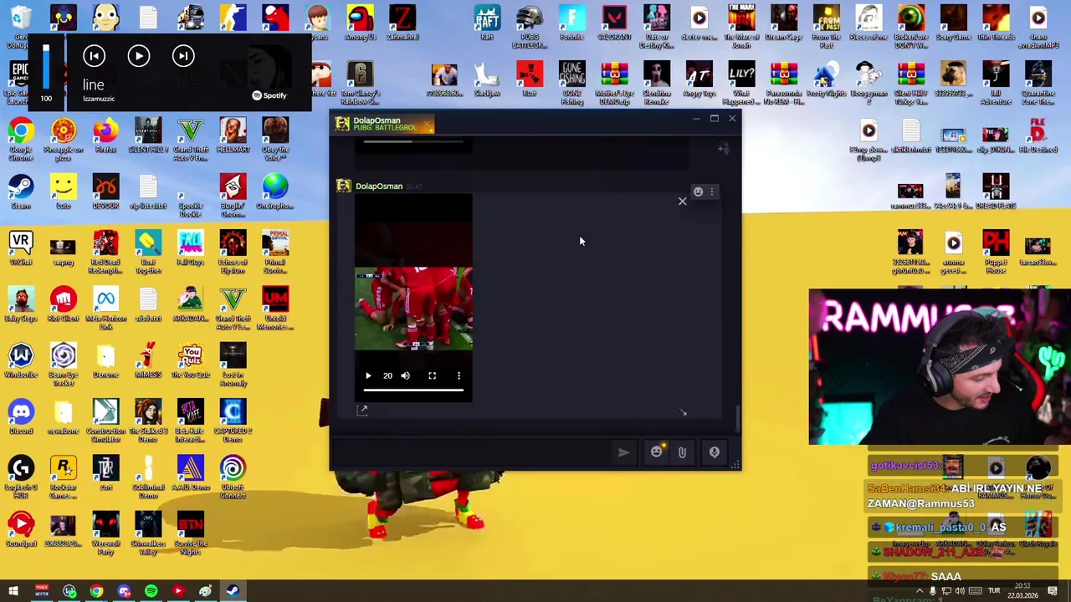Open Chrome from the taskbar
1071x602 pixels.
[96, 591]
